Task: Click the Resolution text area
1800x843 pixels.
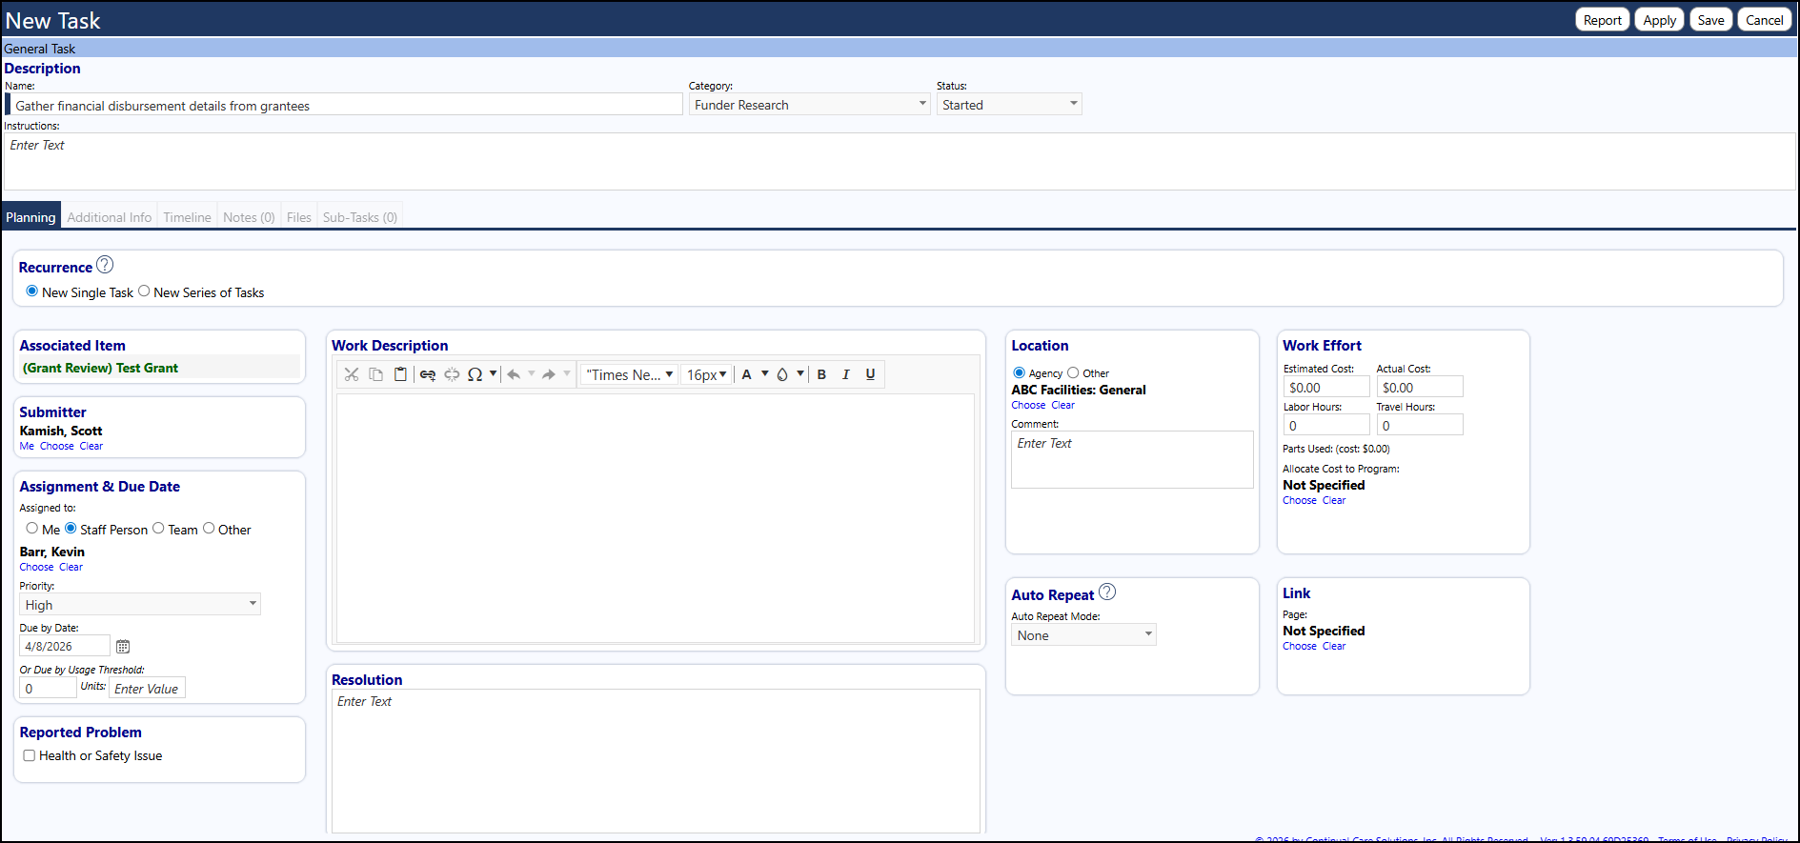Action: tap(656, 761)
